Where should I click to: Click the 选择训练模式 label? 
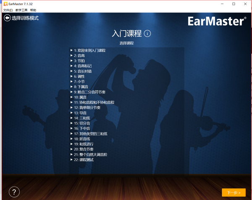pos(25,18)
